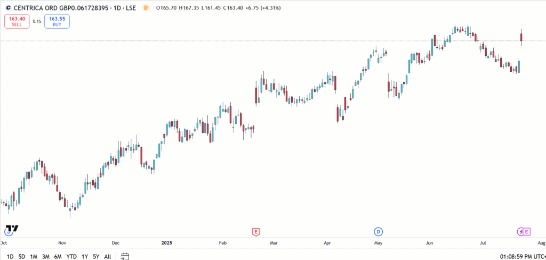Click the red earnings marker near March
The height and width of the screenshot is (260, 546).
256,231
